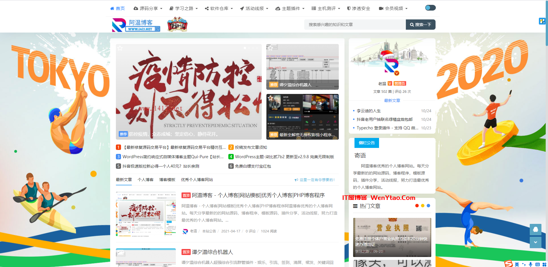This screenshot has width=548, height=267.
Task: Click the blue browser extension icon at right edge
Action: click(x=542, y=21)
